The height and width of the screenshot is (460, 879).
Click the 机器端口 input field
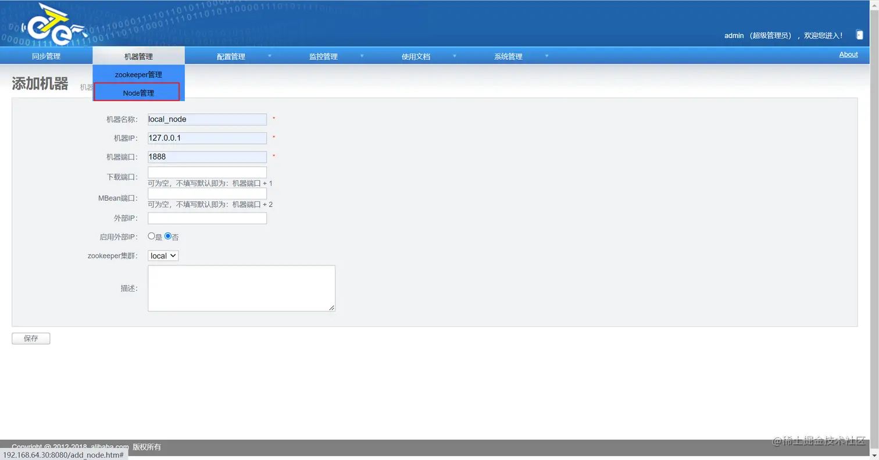pyautogui.click(x=207, y=157)
